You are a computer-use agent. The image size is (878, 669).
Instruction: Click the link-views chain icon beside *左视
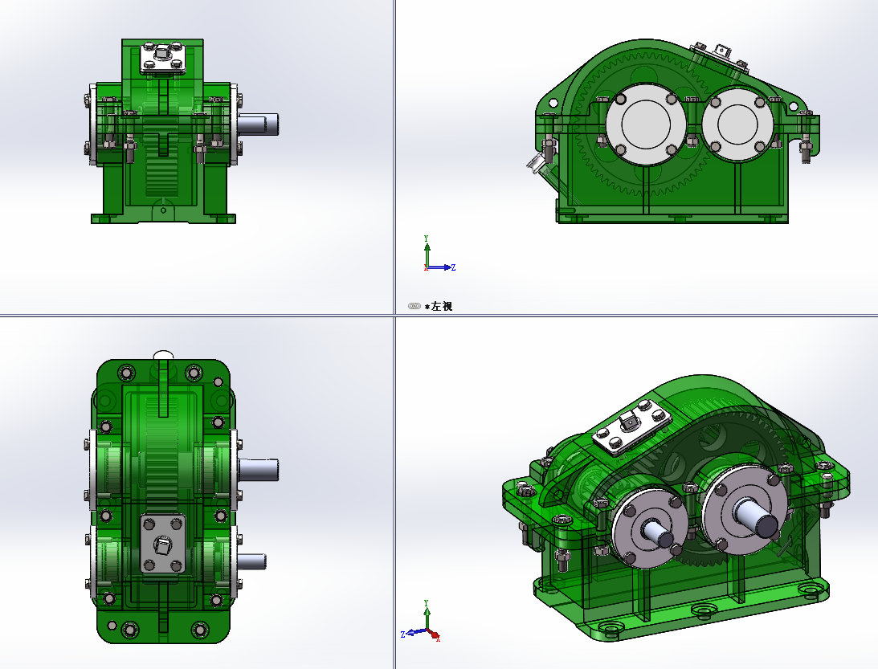pos(414,306)
